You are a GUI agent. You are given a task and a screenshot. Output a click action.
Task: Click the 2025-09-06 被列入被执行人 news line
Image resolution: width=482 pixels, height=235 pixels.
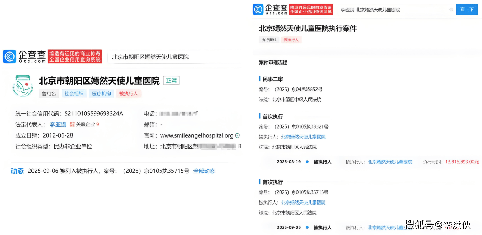[108, 171]
